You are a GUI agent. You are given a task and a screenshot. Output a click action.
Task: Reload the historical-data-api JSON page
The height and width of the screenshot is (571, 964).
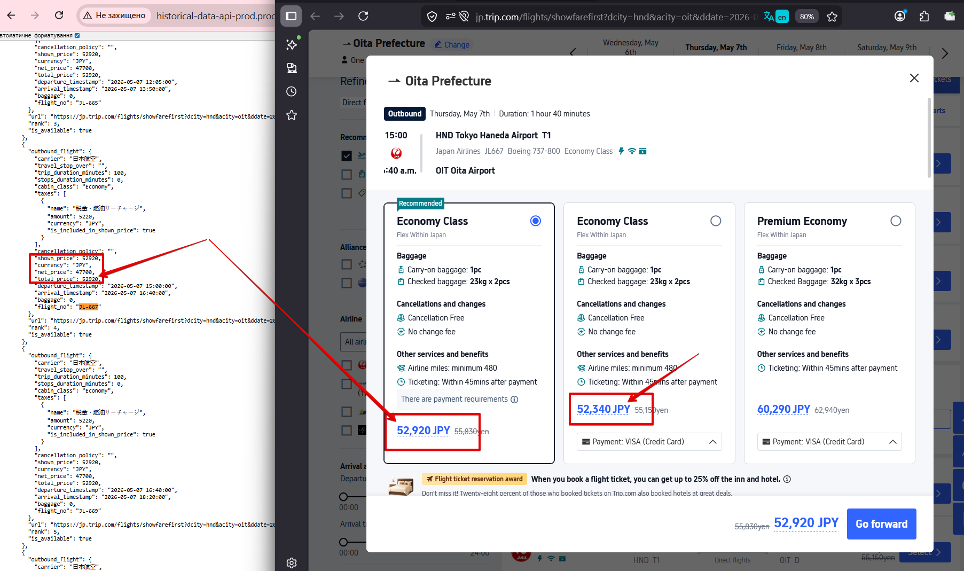59,15
